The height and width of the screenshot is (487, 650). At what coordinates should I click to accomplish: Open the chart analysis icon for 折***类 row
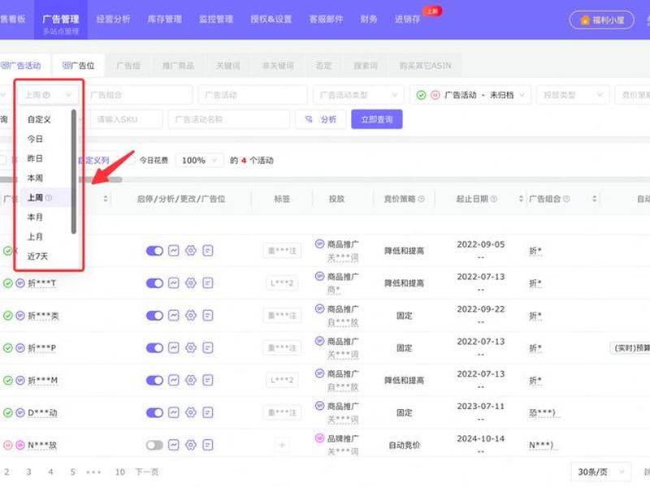(173, 316)
